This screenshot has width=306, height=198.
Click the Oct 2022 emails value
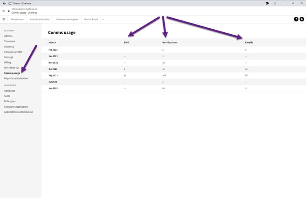tap(246, 69)
